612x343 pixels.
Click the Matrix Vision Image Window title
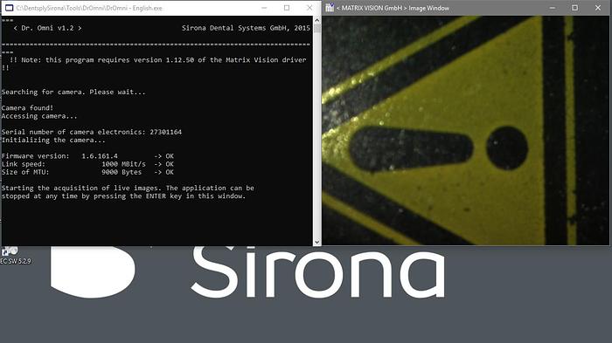[x=393, y=8]
